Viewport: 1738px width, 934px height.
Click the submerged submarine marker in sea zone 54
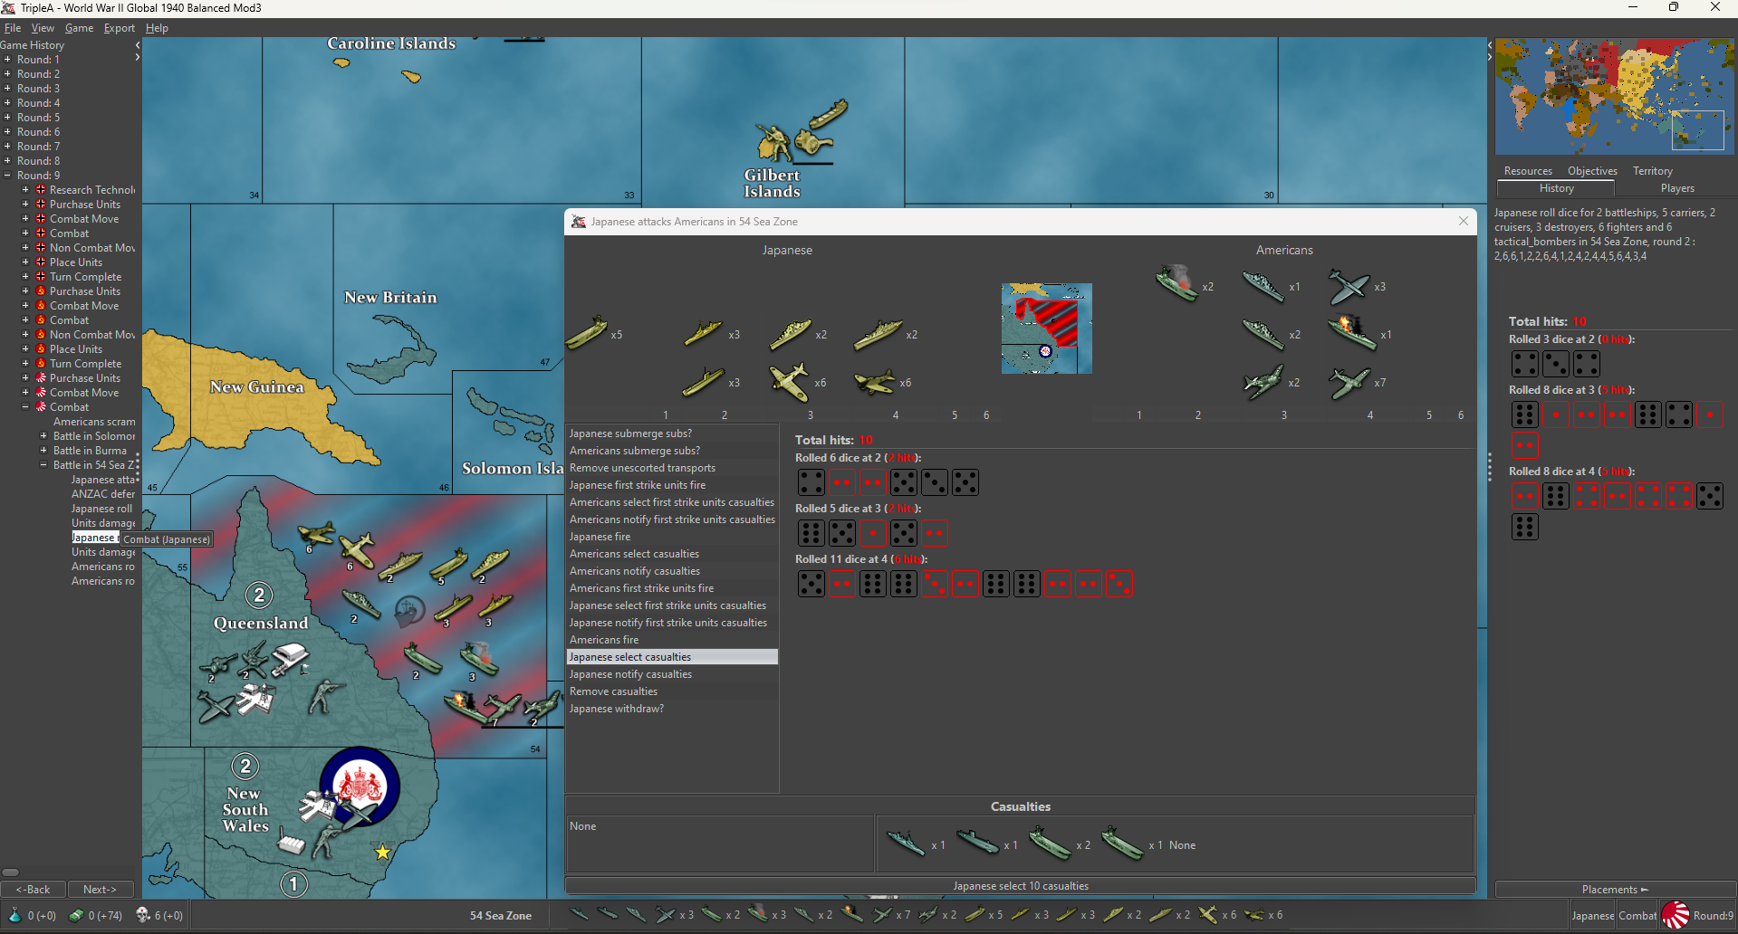[x=409, y=611]
